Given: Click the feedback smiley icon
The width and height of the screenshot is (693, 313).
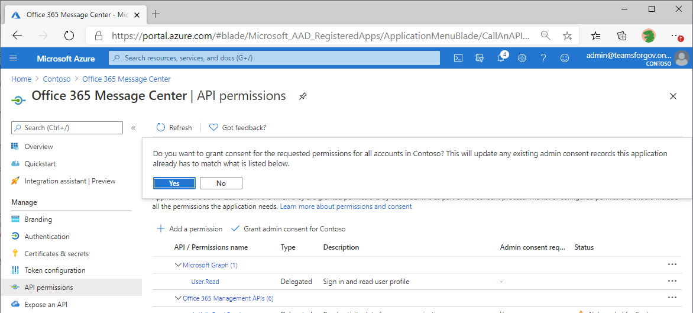Looking at the screenshot, I should 565,58.
